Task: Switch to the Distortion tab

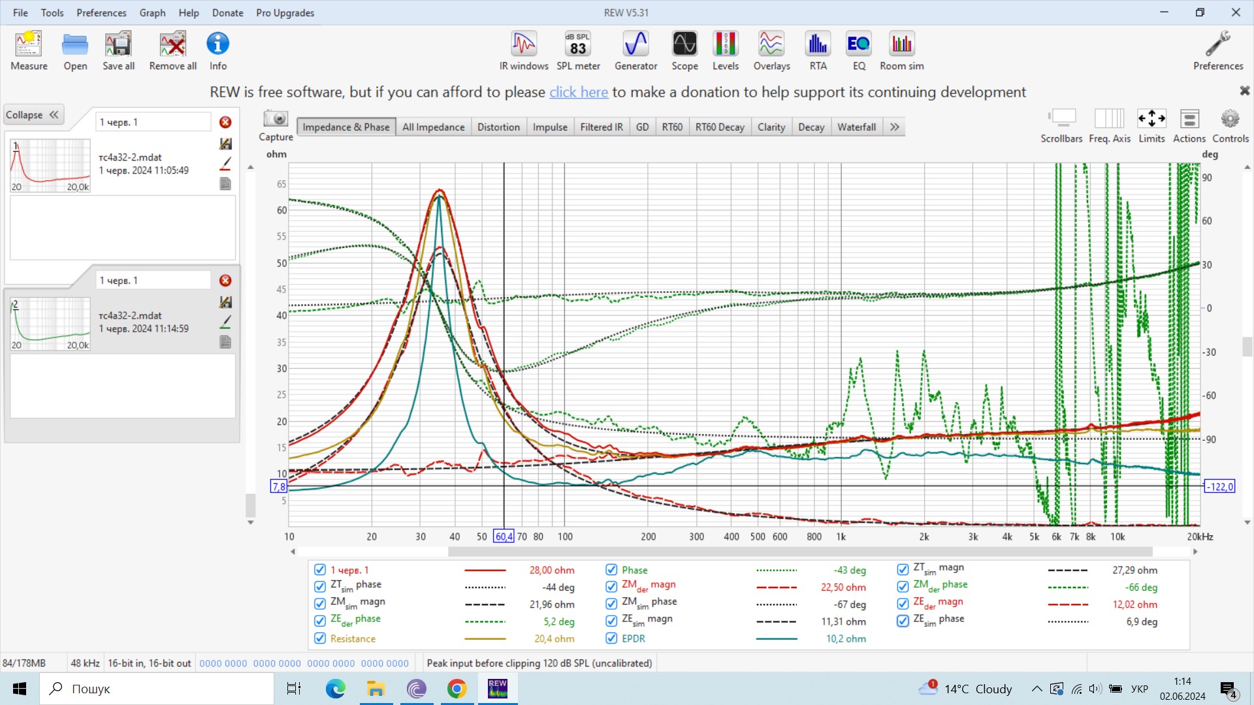Action: [x=498, y=127]
